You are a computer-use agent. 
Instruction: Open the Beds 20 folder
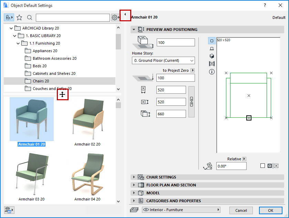(x=36, y=66)
